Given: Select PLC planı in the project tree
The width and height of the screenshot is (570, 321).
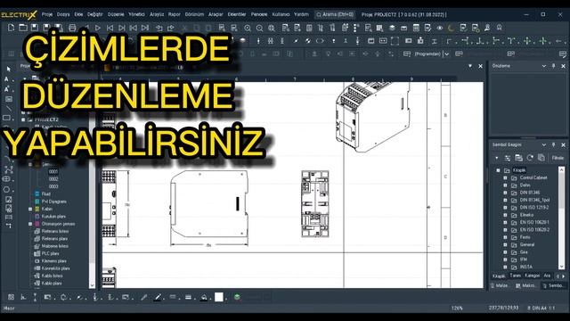Looking at the screenshot, I should [x=50, y=253].
